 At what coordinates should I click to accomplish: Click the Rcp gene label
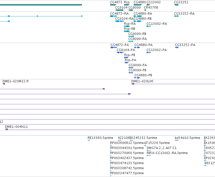tap(127, 2)
